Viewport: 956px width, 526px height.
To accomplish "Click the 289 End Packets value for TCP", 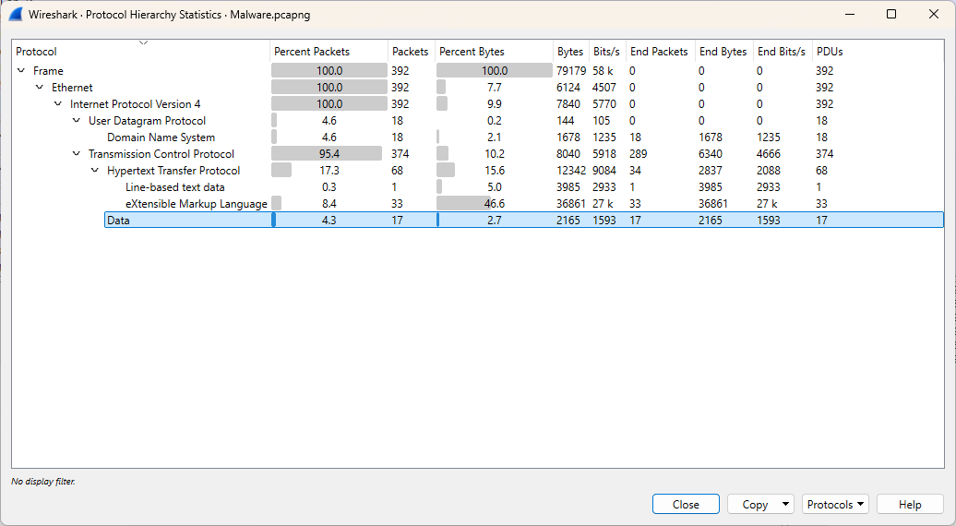I will [x=639, y=153].
